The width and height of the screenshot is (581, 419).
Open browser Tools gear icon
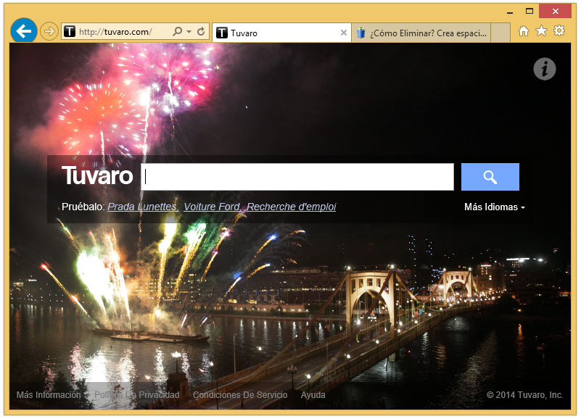[559, 31]
